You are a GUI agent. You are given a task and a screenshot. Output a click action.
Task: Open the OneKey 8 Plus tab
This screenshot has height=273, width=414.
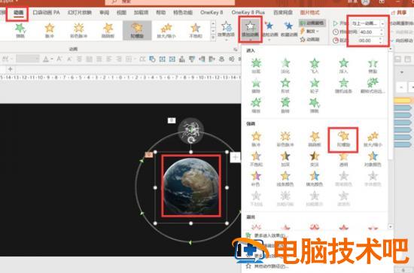coord(248,12)
